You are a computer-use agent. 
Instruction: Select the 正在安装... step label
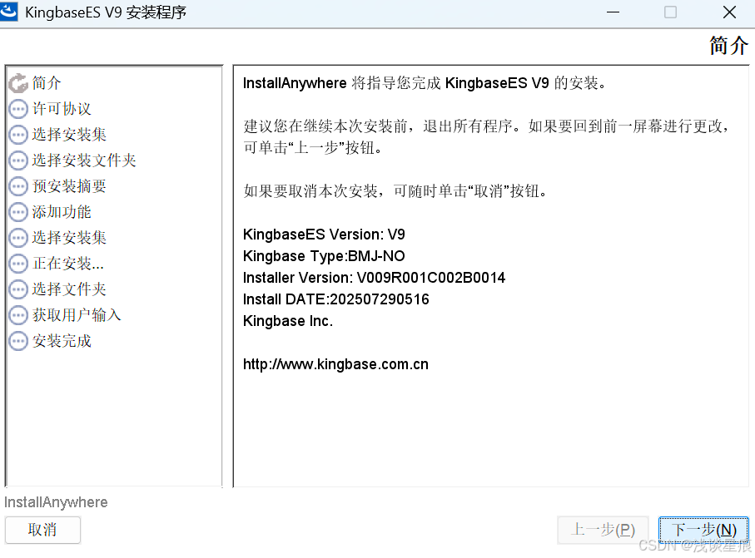pos(68,263)
